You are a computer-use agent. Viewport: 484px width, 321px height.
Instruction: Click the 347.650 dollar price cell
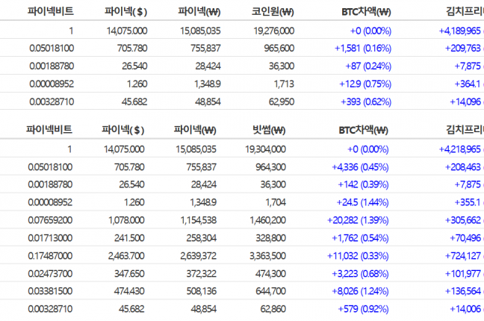(x=128, y=274)
